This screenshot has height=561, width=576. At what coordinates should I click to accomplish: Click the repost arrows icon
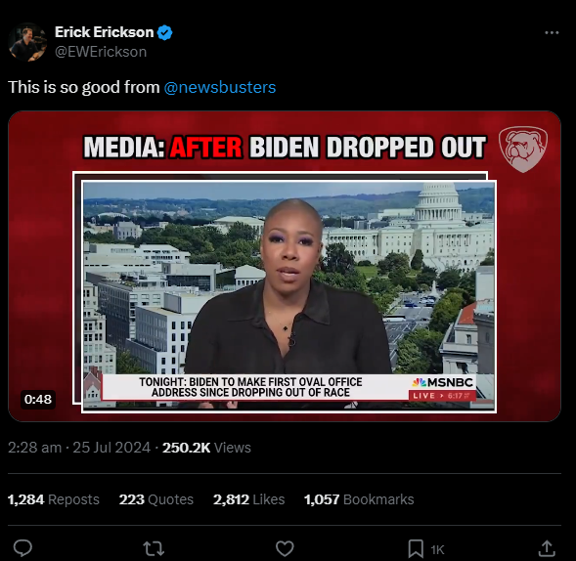click(154, 548)
